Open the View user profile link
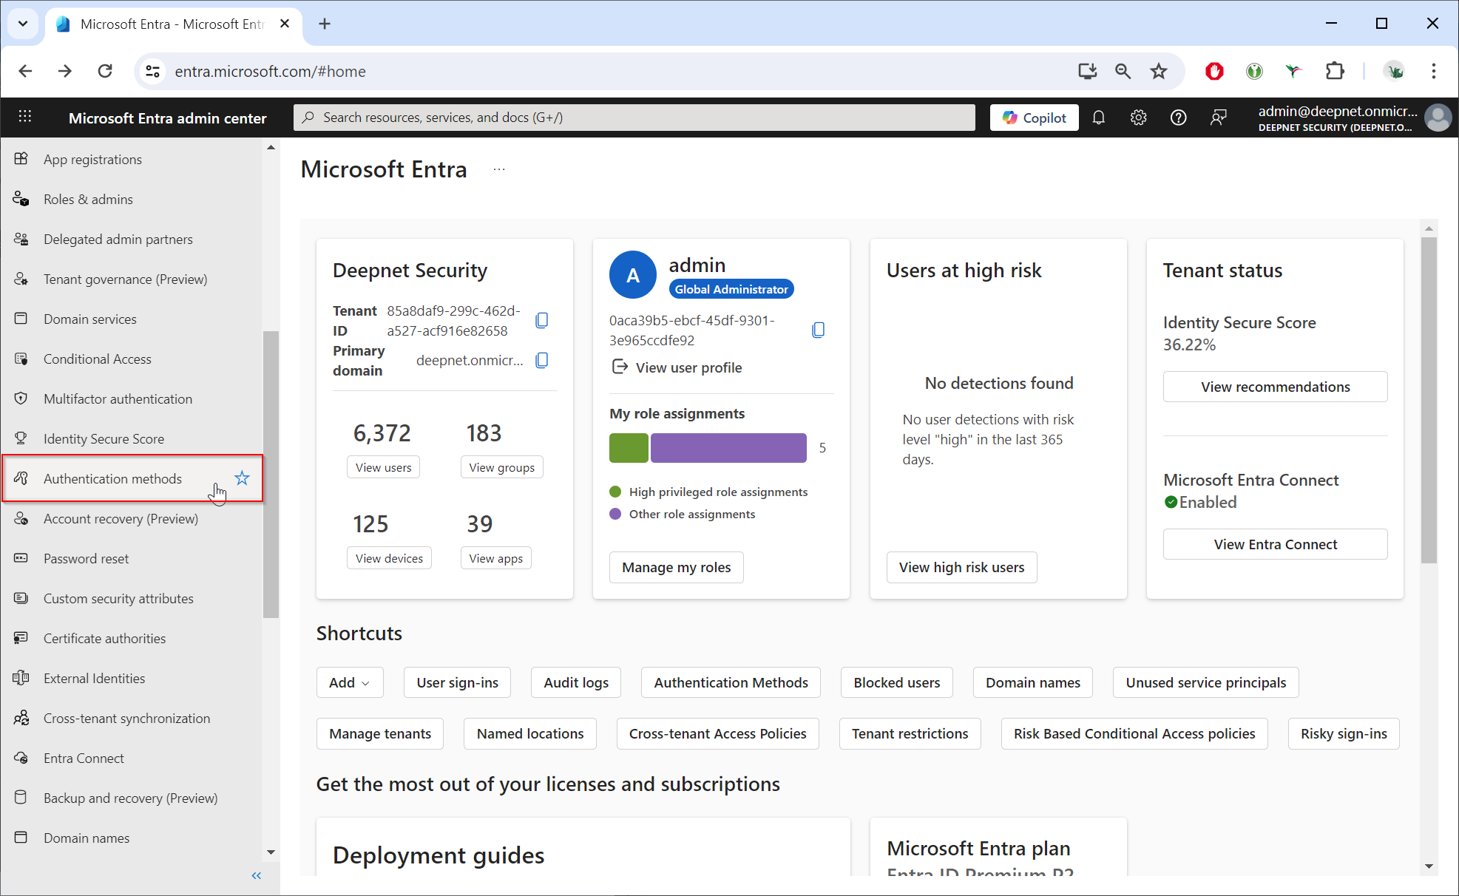Image resolution: width=1459 pixels, height=896 pixels. tap(688, 367)
